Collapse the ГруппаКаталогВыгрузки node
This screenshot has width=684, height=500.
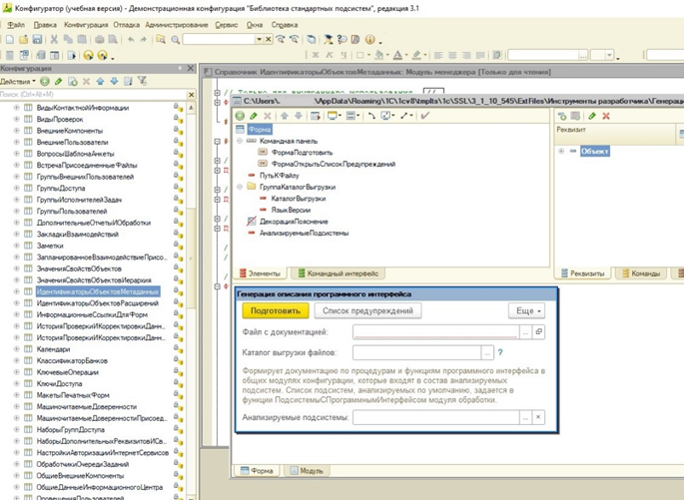(240, 187)
